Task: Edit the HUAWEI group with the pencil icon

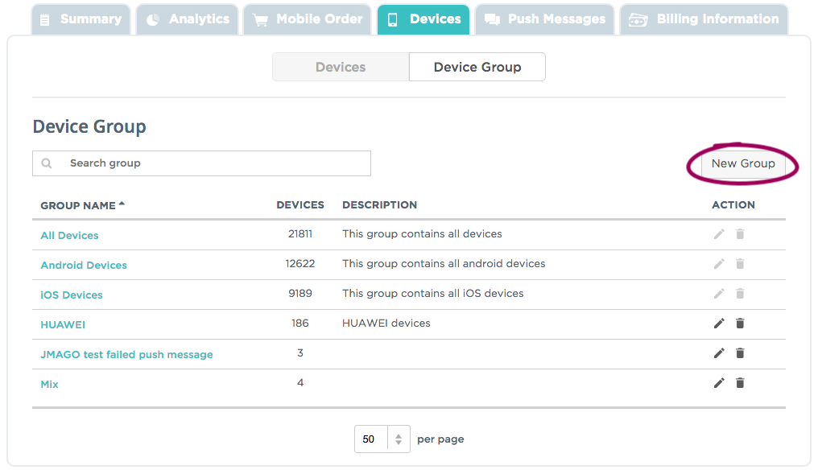Action: point(718,323)
